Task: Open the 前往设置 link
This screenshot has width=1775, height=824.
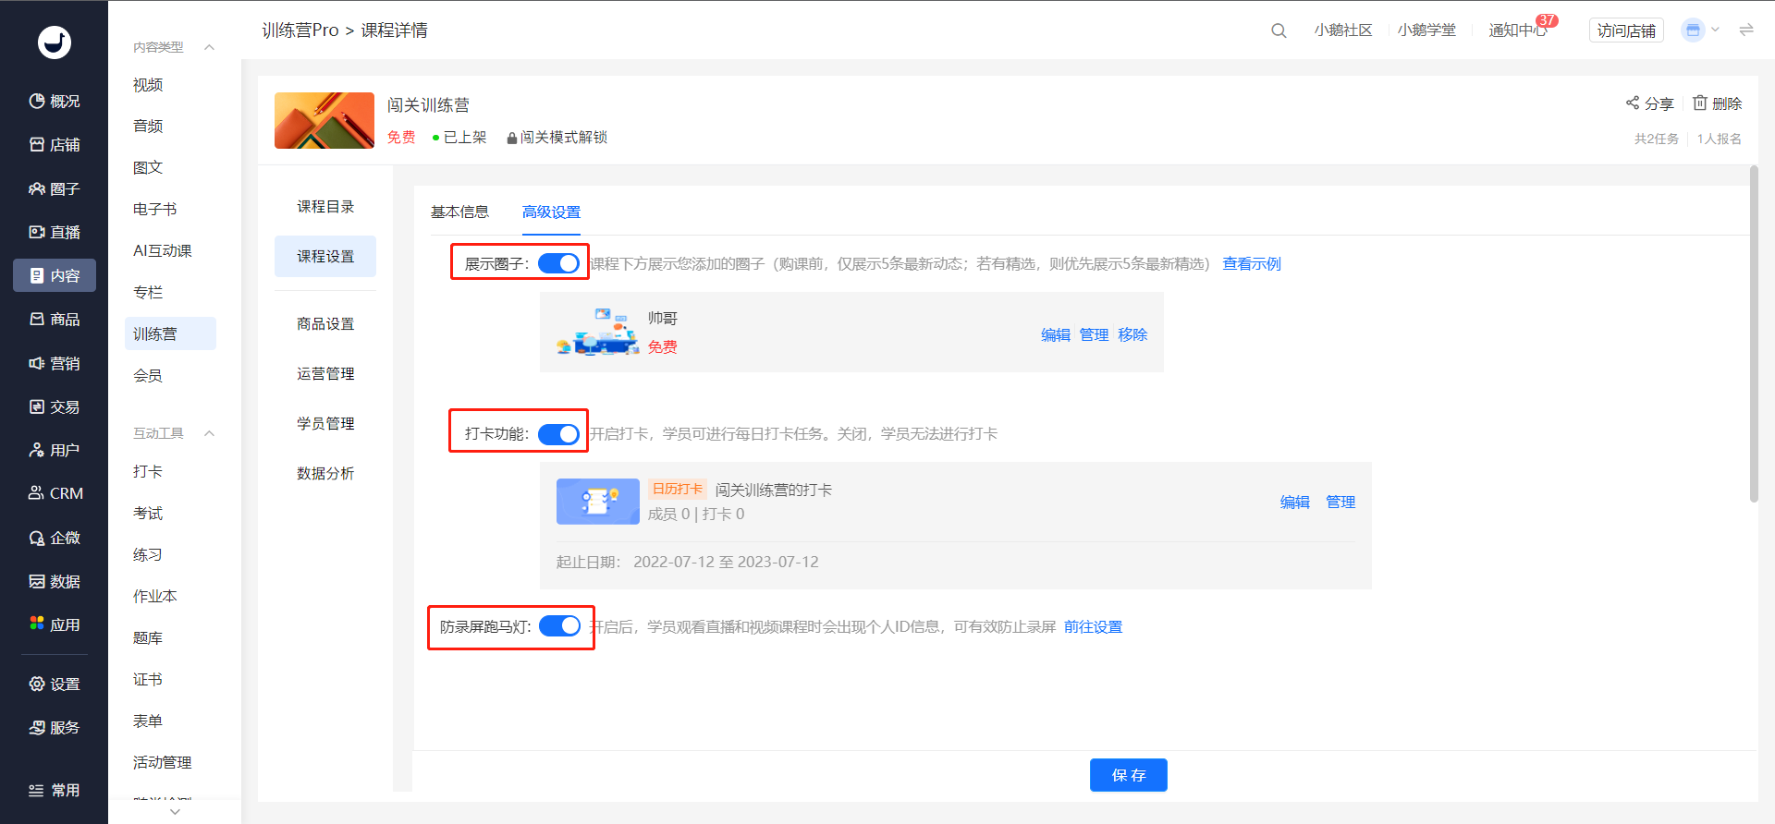Action: tap(1093, 627)
